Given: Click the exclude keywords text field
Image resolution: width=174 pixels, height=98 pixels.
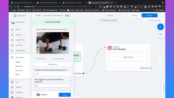Looking at the screenshot, I should (52, 74).
